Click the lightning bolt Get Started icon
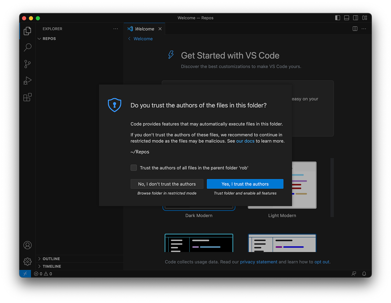391x303 pixels. point(171,55)
